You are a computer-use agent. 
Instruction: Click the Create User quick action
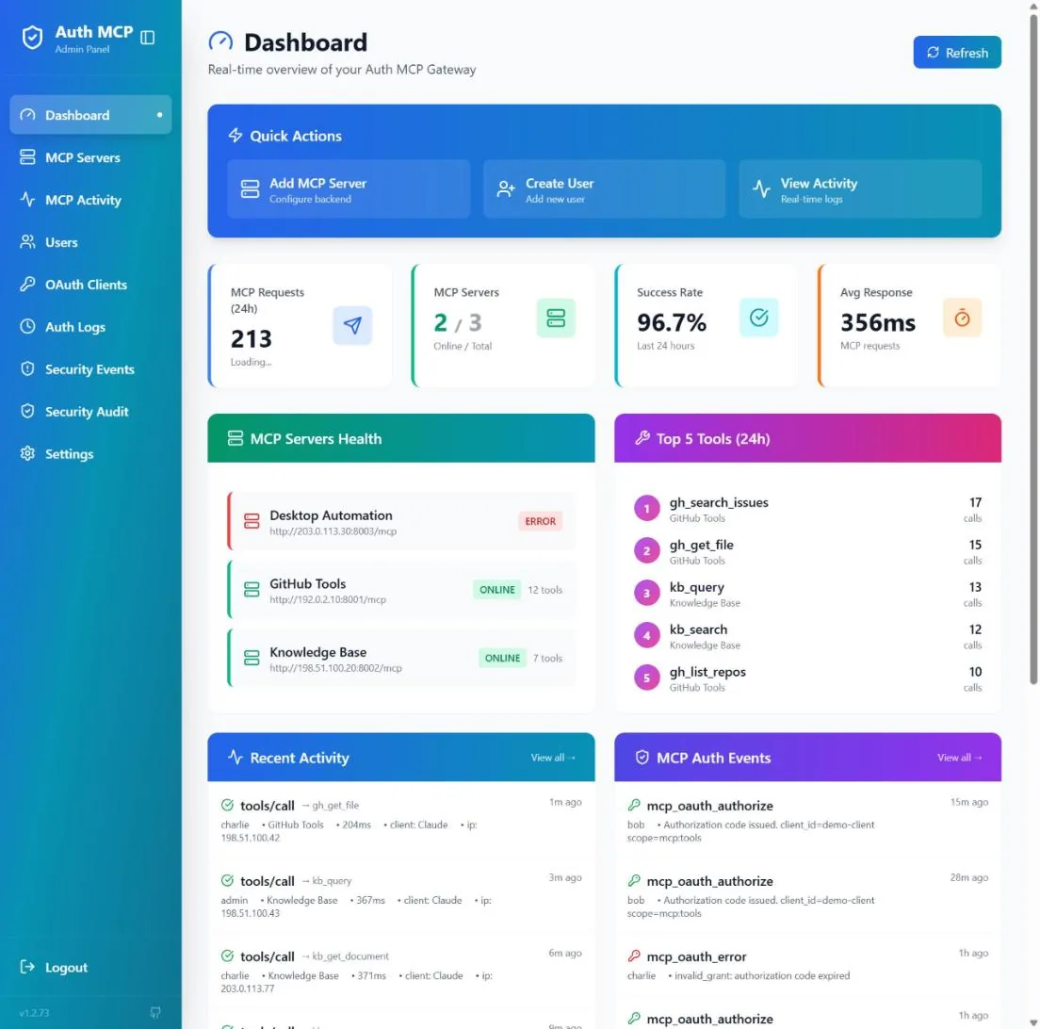coord(604,189)
